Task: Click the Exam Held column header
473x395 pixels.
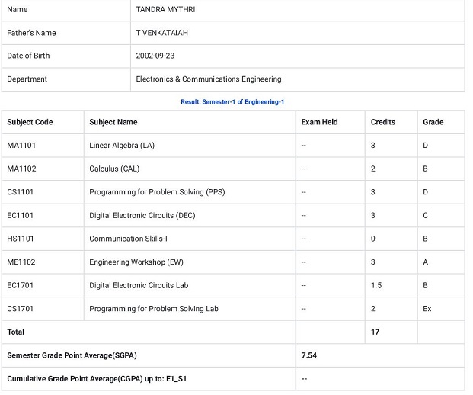Action: [319, 122]
